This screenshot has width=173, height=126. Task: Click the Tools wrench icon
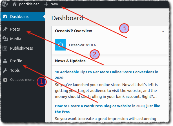pyautogui.click(x=5, y=70)
